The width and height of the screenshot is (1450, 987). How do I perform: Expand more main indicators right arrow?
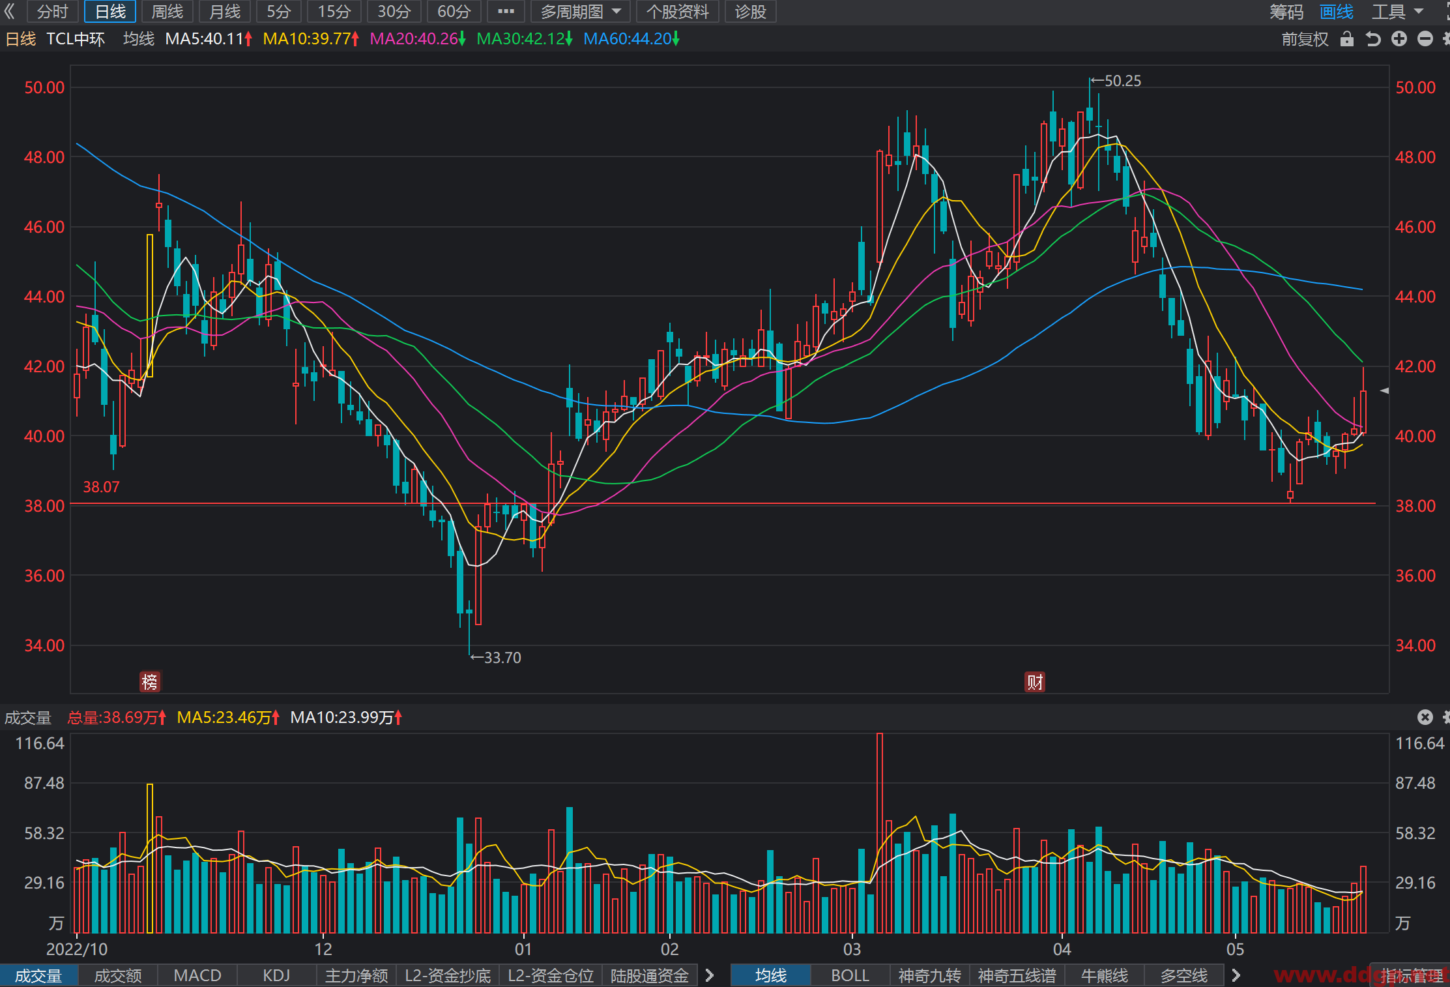[x=1236, y=975]
